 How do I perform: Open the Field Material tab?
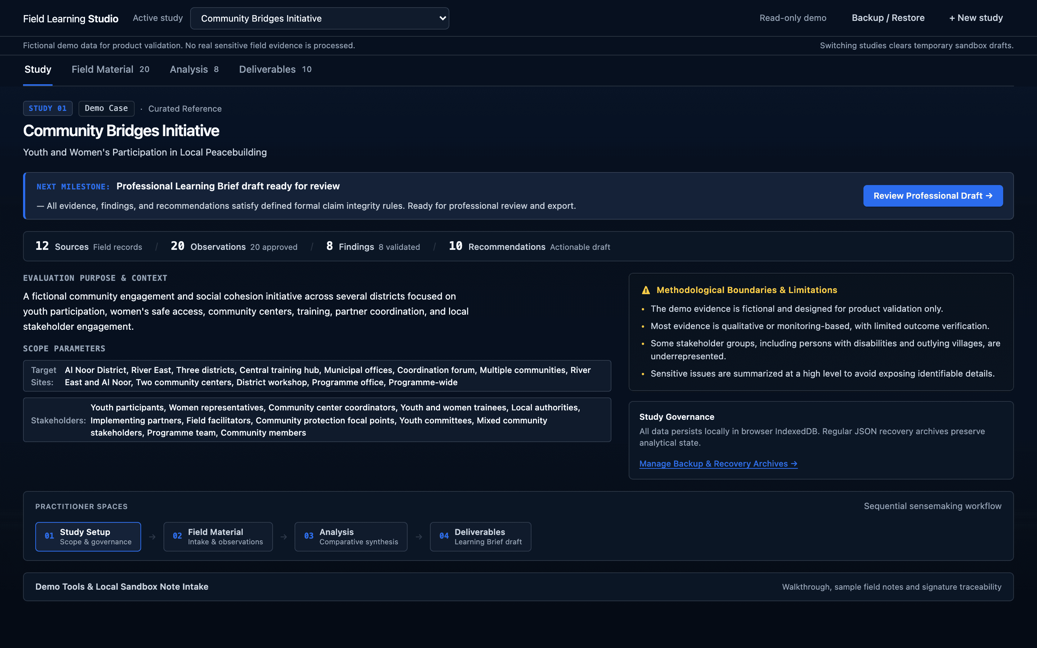[111, 69]
